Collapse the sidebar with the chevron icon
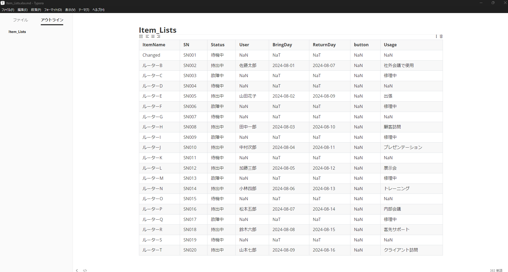The height and width of the screenshot is (272, 508). pyautogui.click(x=77, y=270)
